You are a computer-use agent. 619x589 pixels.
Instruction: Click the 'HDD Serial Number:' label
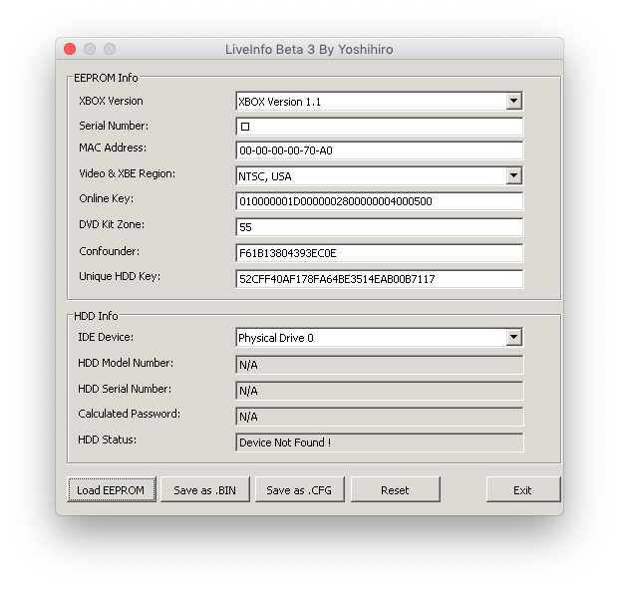pos(125,389)
